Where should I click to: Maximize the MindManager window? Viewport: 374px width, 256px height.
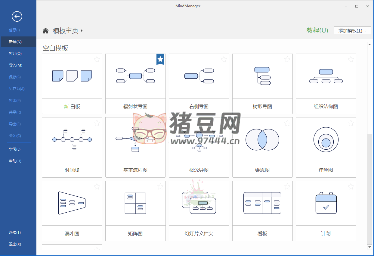tap(357, 6)
